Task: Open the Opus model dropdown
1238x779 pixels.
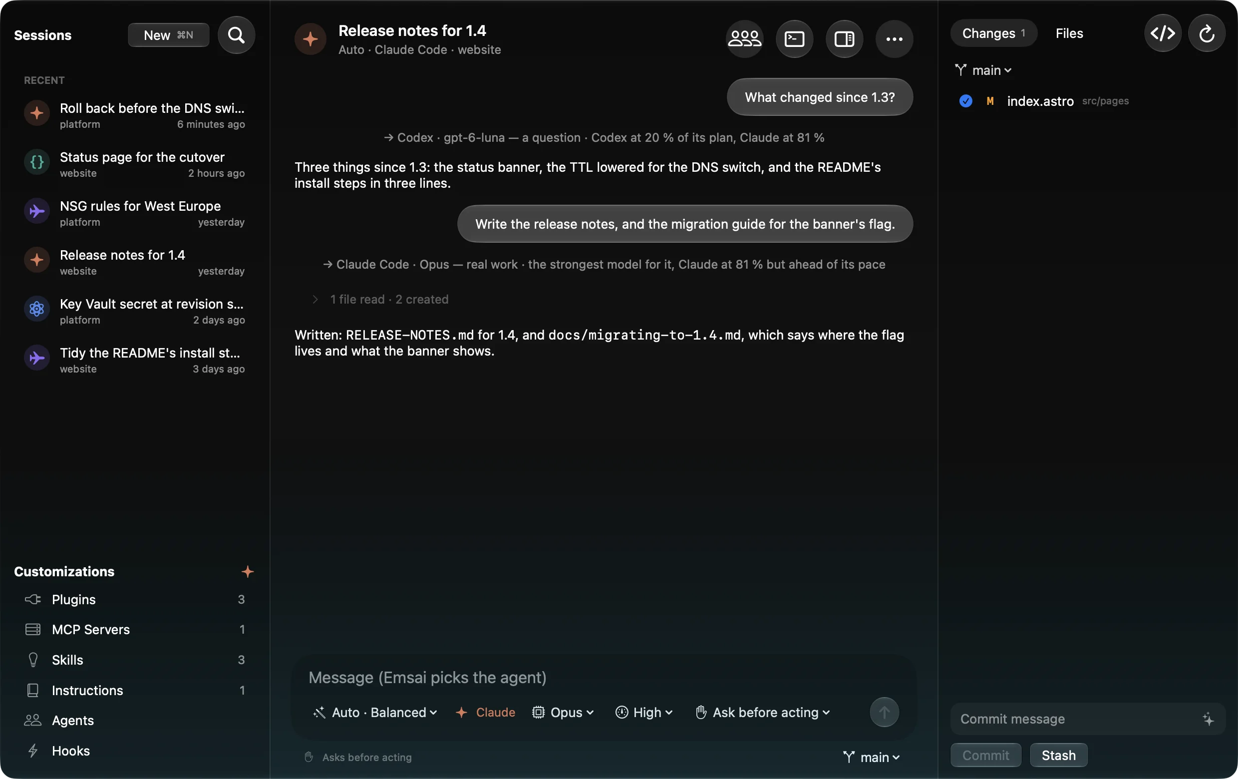Action: (x=563, y=712)
